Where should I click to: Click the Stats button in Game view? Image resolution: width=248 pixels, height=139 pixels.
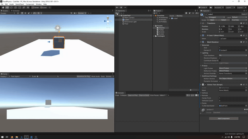tap(103, 76)
